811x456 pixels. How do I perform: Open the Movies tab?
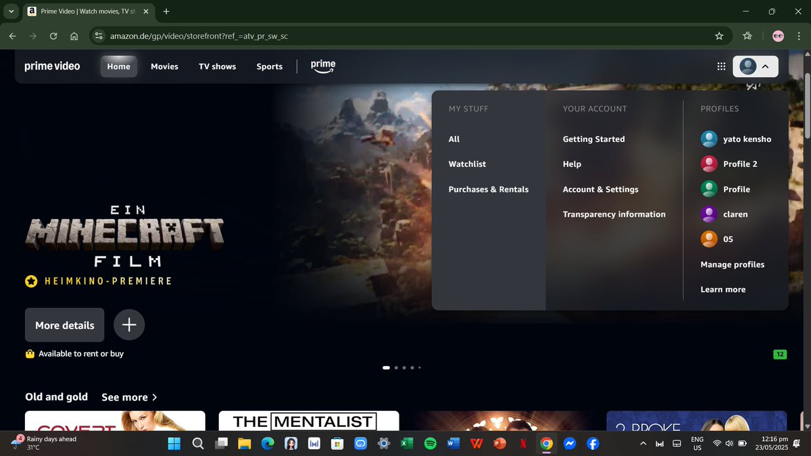pyautogui.click(x=164, y=66)
